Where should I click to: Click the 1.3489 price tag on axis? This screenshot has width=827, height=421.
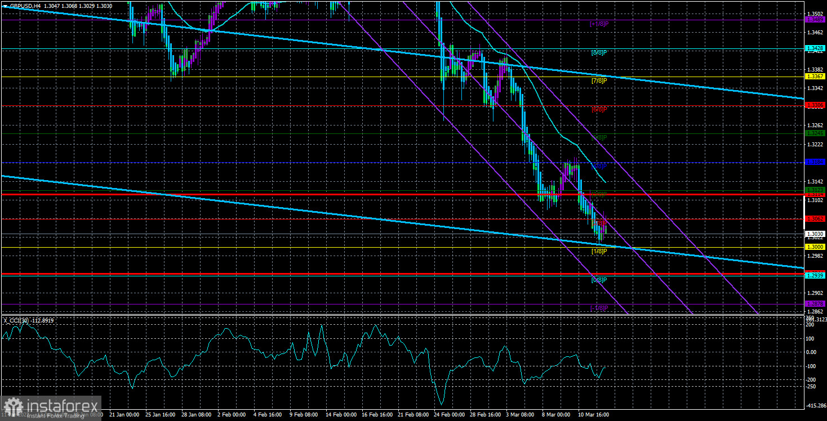815,20
